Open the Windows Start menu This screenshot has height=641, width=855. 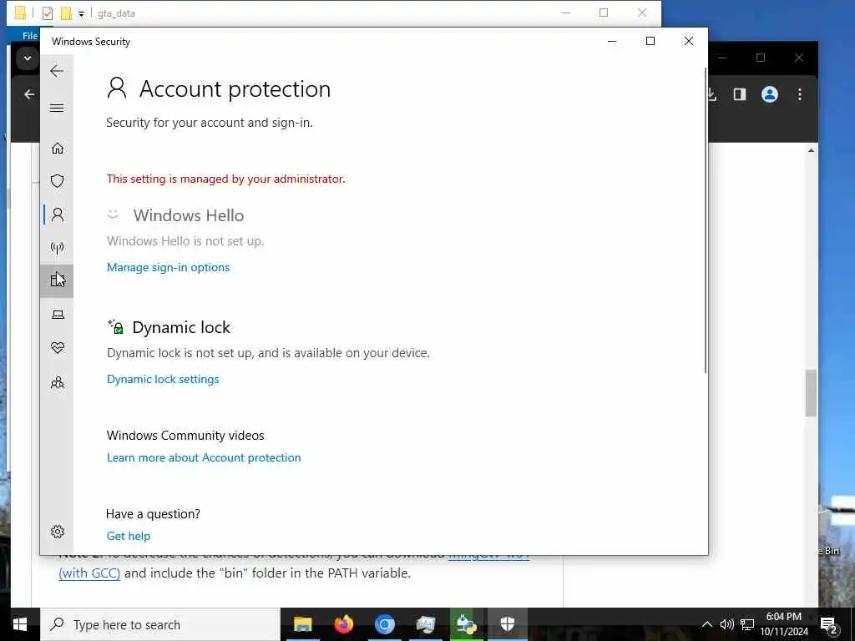click(20, 624)
